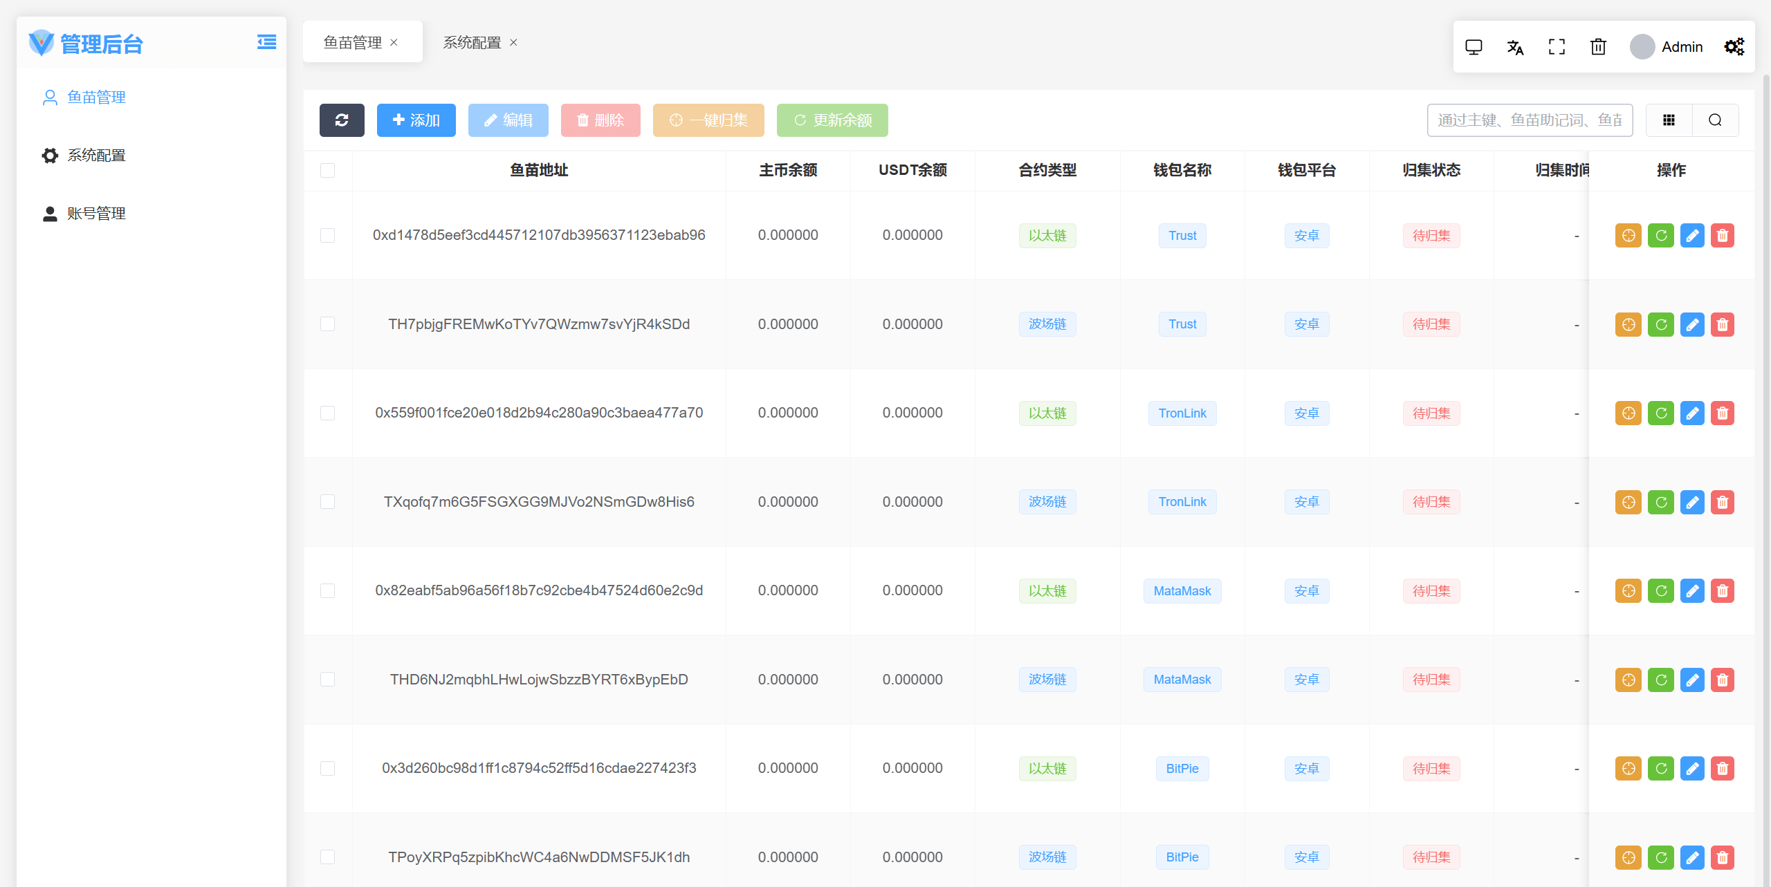Select checkbox for THD6NJ2mqbh address row
Image resolution: width=1771 pixels, height=887 pixels.
(328, 680)
